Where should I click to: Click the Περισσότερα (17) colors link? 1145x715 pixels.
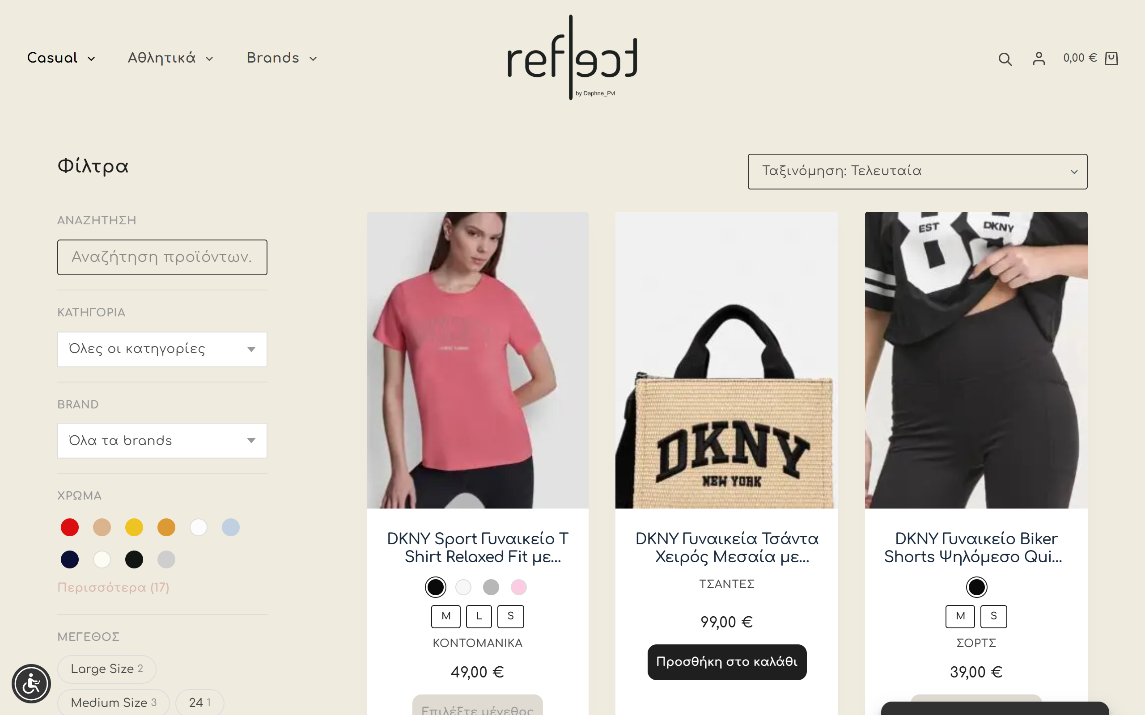[113, 587]
